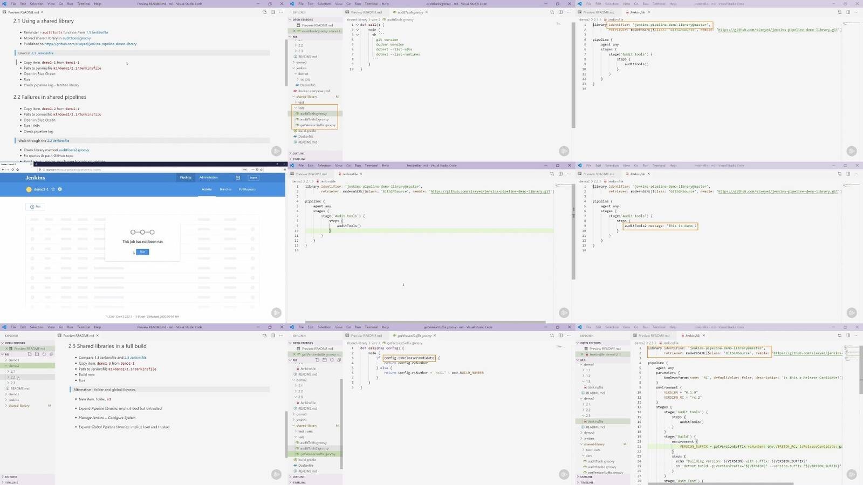Click show source icon in 2.3 Shared libraries window
This screenshot has height=485, width=863.
coord(264,336)
